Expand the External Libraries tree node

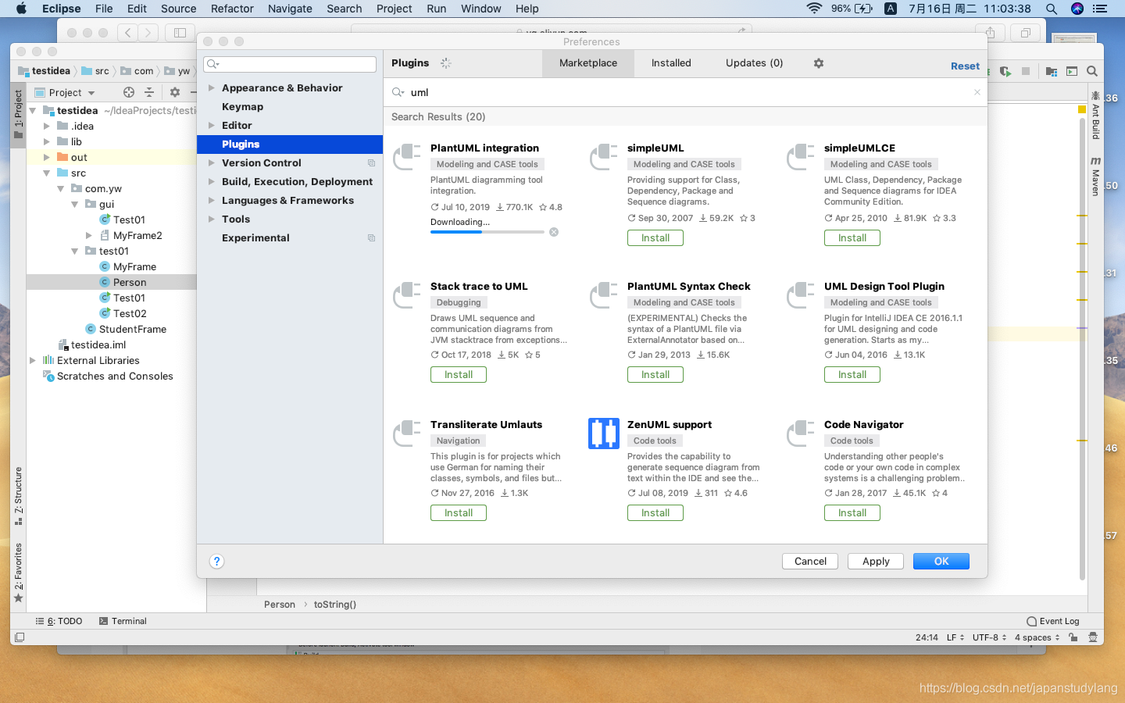32,360
